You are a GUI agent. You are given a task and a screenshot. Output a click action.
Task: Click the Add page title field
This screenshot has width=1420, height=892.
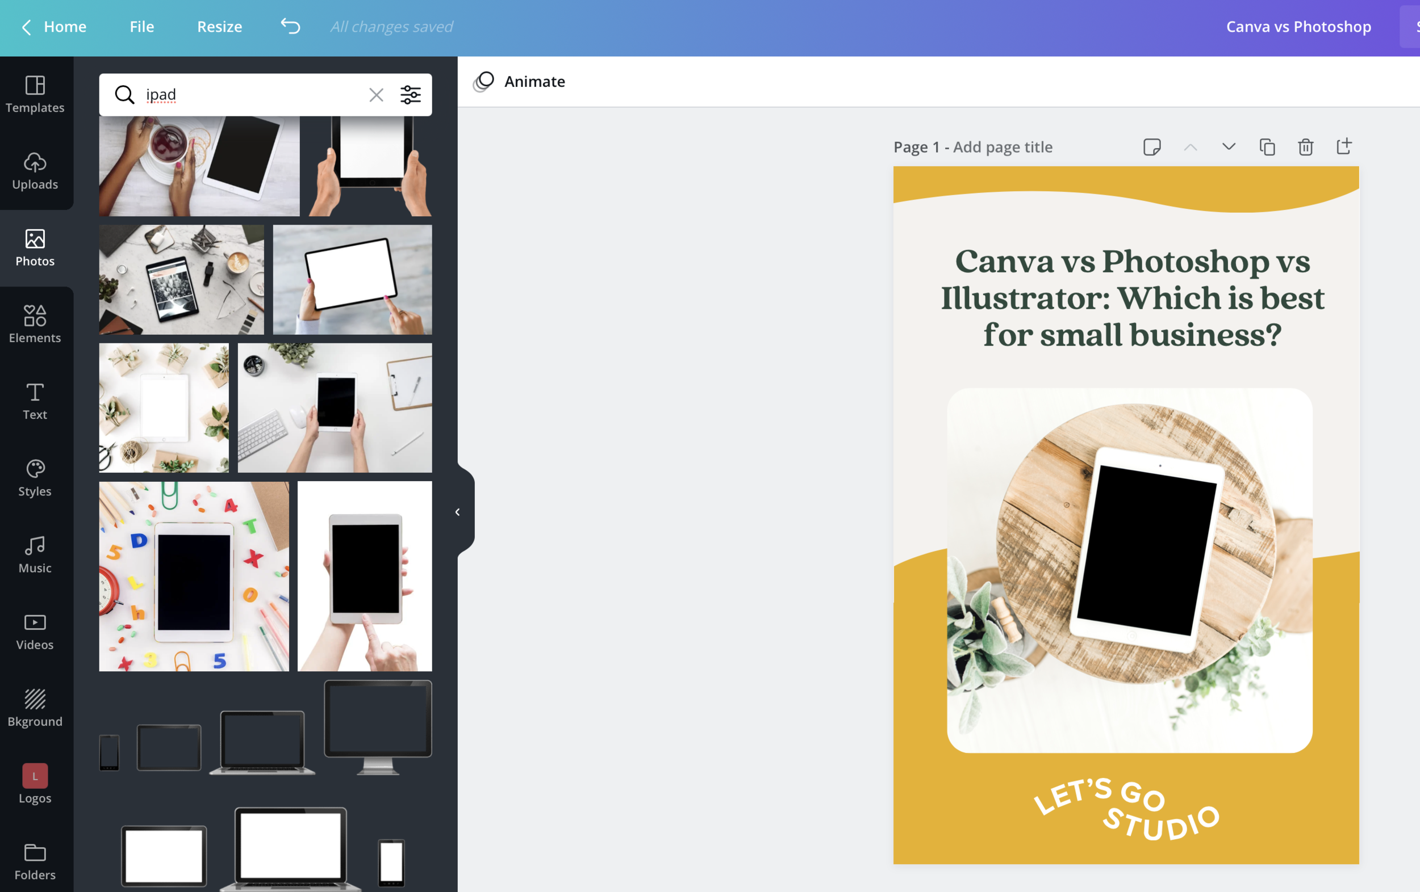pos(1003,147)
